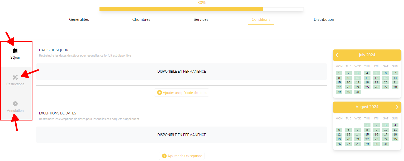Go to the Distribution tab
The image size is (404, 161).
pyautogui.click(x=324, y=19)
